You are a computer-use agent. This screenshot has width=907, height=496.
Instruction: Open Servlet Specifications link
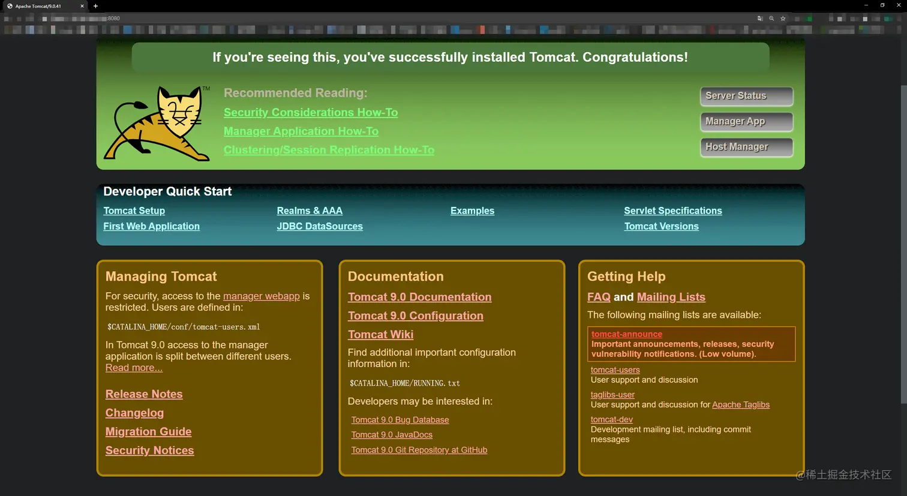pos(673,211)
